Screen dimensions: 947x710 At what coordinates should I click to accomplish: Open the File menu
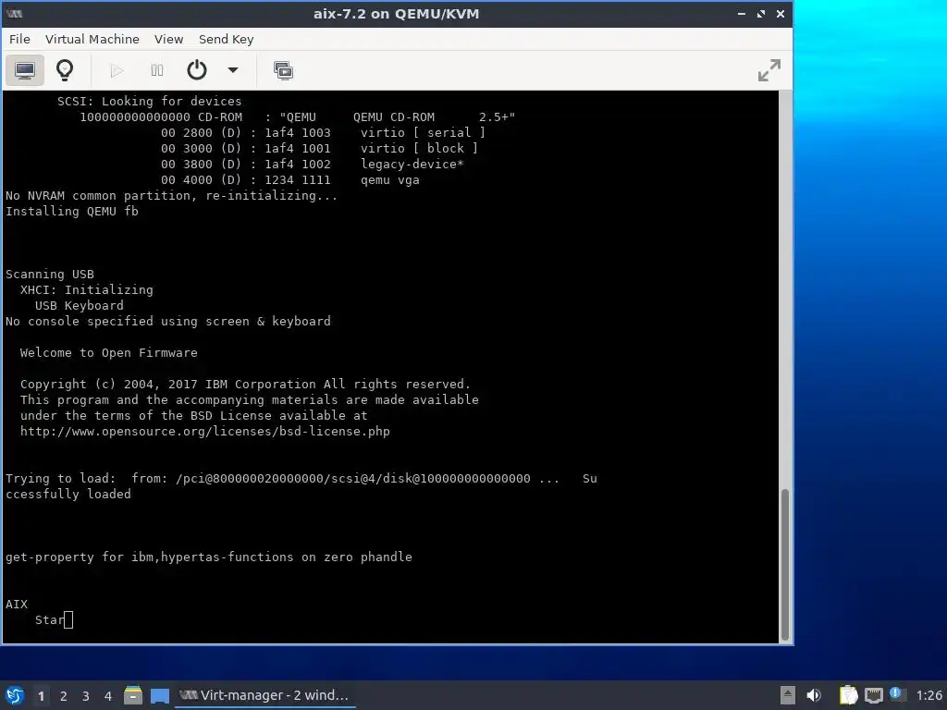point(19,39)
